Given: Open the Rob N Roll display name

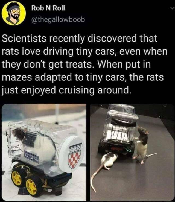Looking at the screenshot, I should tap(48, 8).
